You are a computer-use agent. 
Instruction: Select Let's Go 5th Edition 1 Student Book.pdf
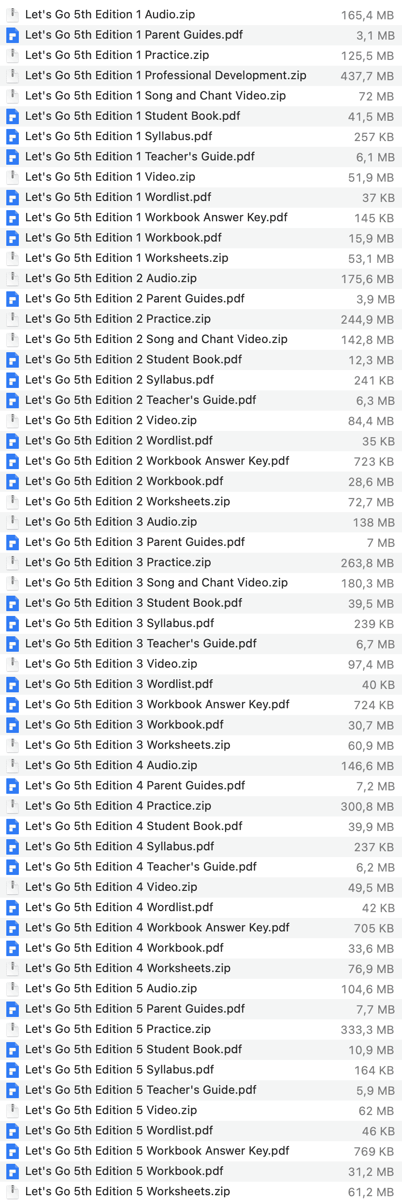tap(201, 116)
